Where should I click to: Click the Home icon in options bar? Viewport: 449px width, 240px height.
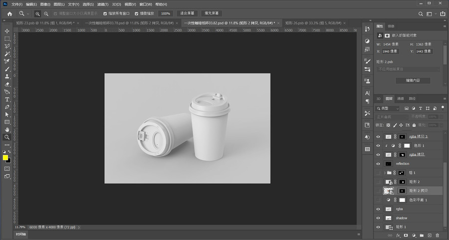tap(10, 14)
